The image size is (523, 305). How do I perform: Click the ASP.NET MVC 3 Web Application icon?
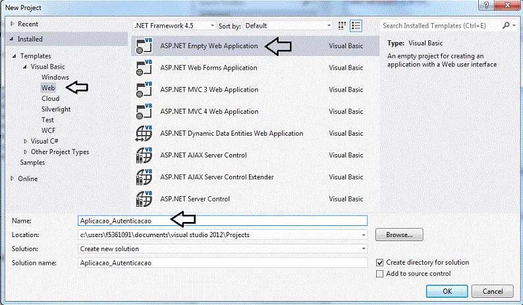[144, 90]
